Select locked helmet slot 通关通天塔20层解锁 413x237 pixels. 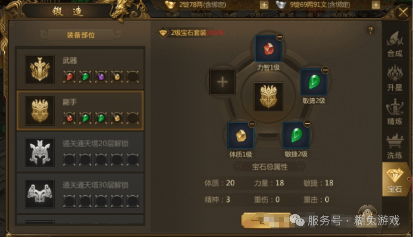click(80, 152)
